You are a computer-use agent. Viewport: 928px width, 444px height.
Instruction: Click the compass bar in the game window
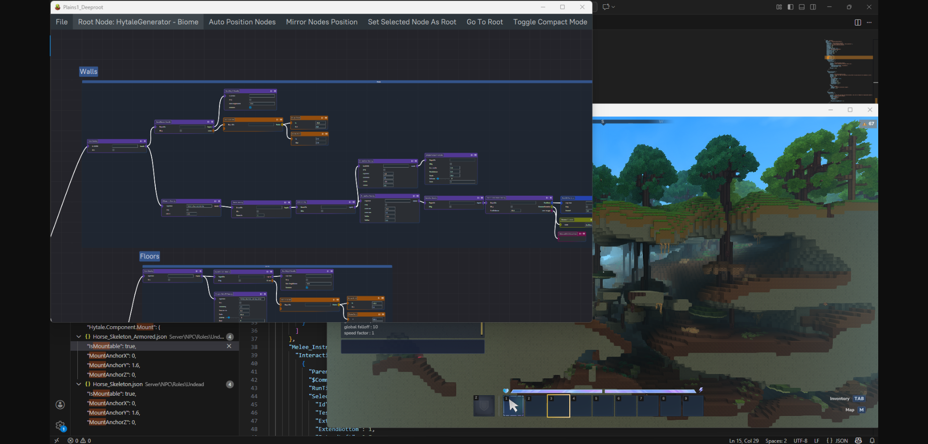(x=633, y=122)
